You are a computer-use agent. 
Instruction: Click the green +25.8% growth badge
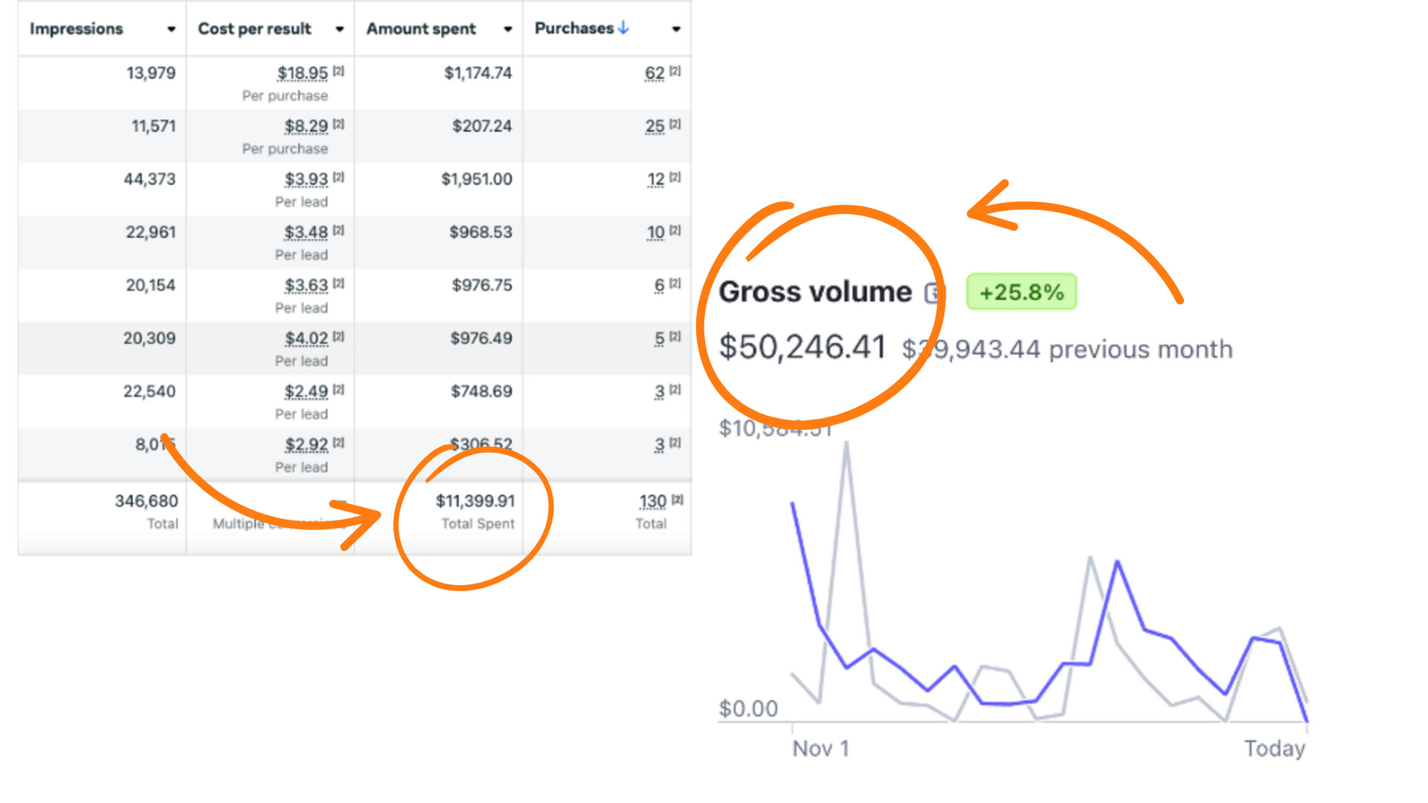point(1021,292)
